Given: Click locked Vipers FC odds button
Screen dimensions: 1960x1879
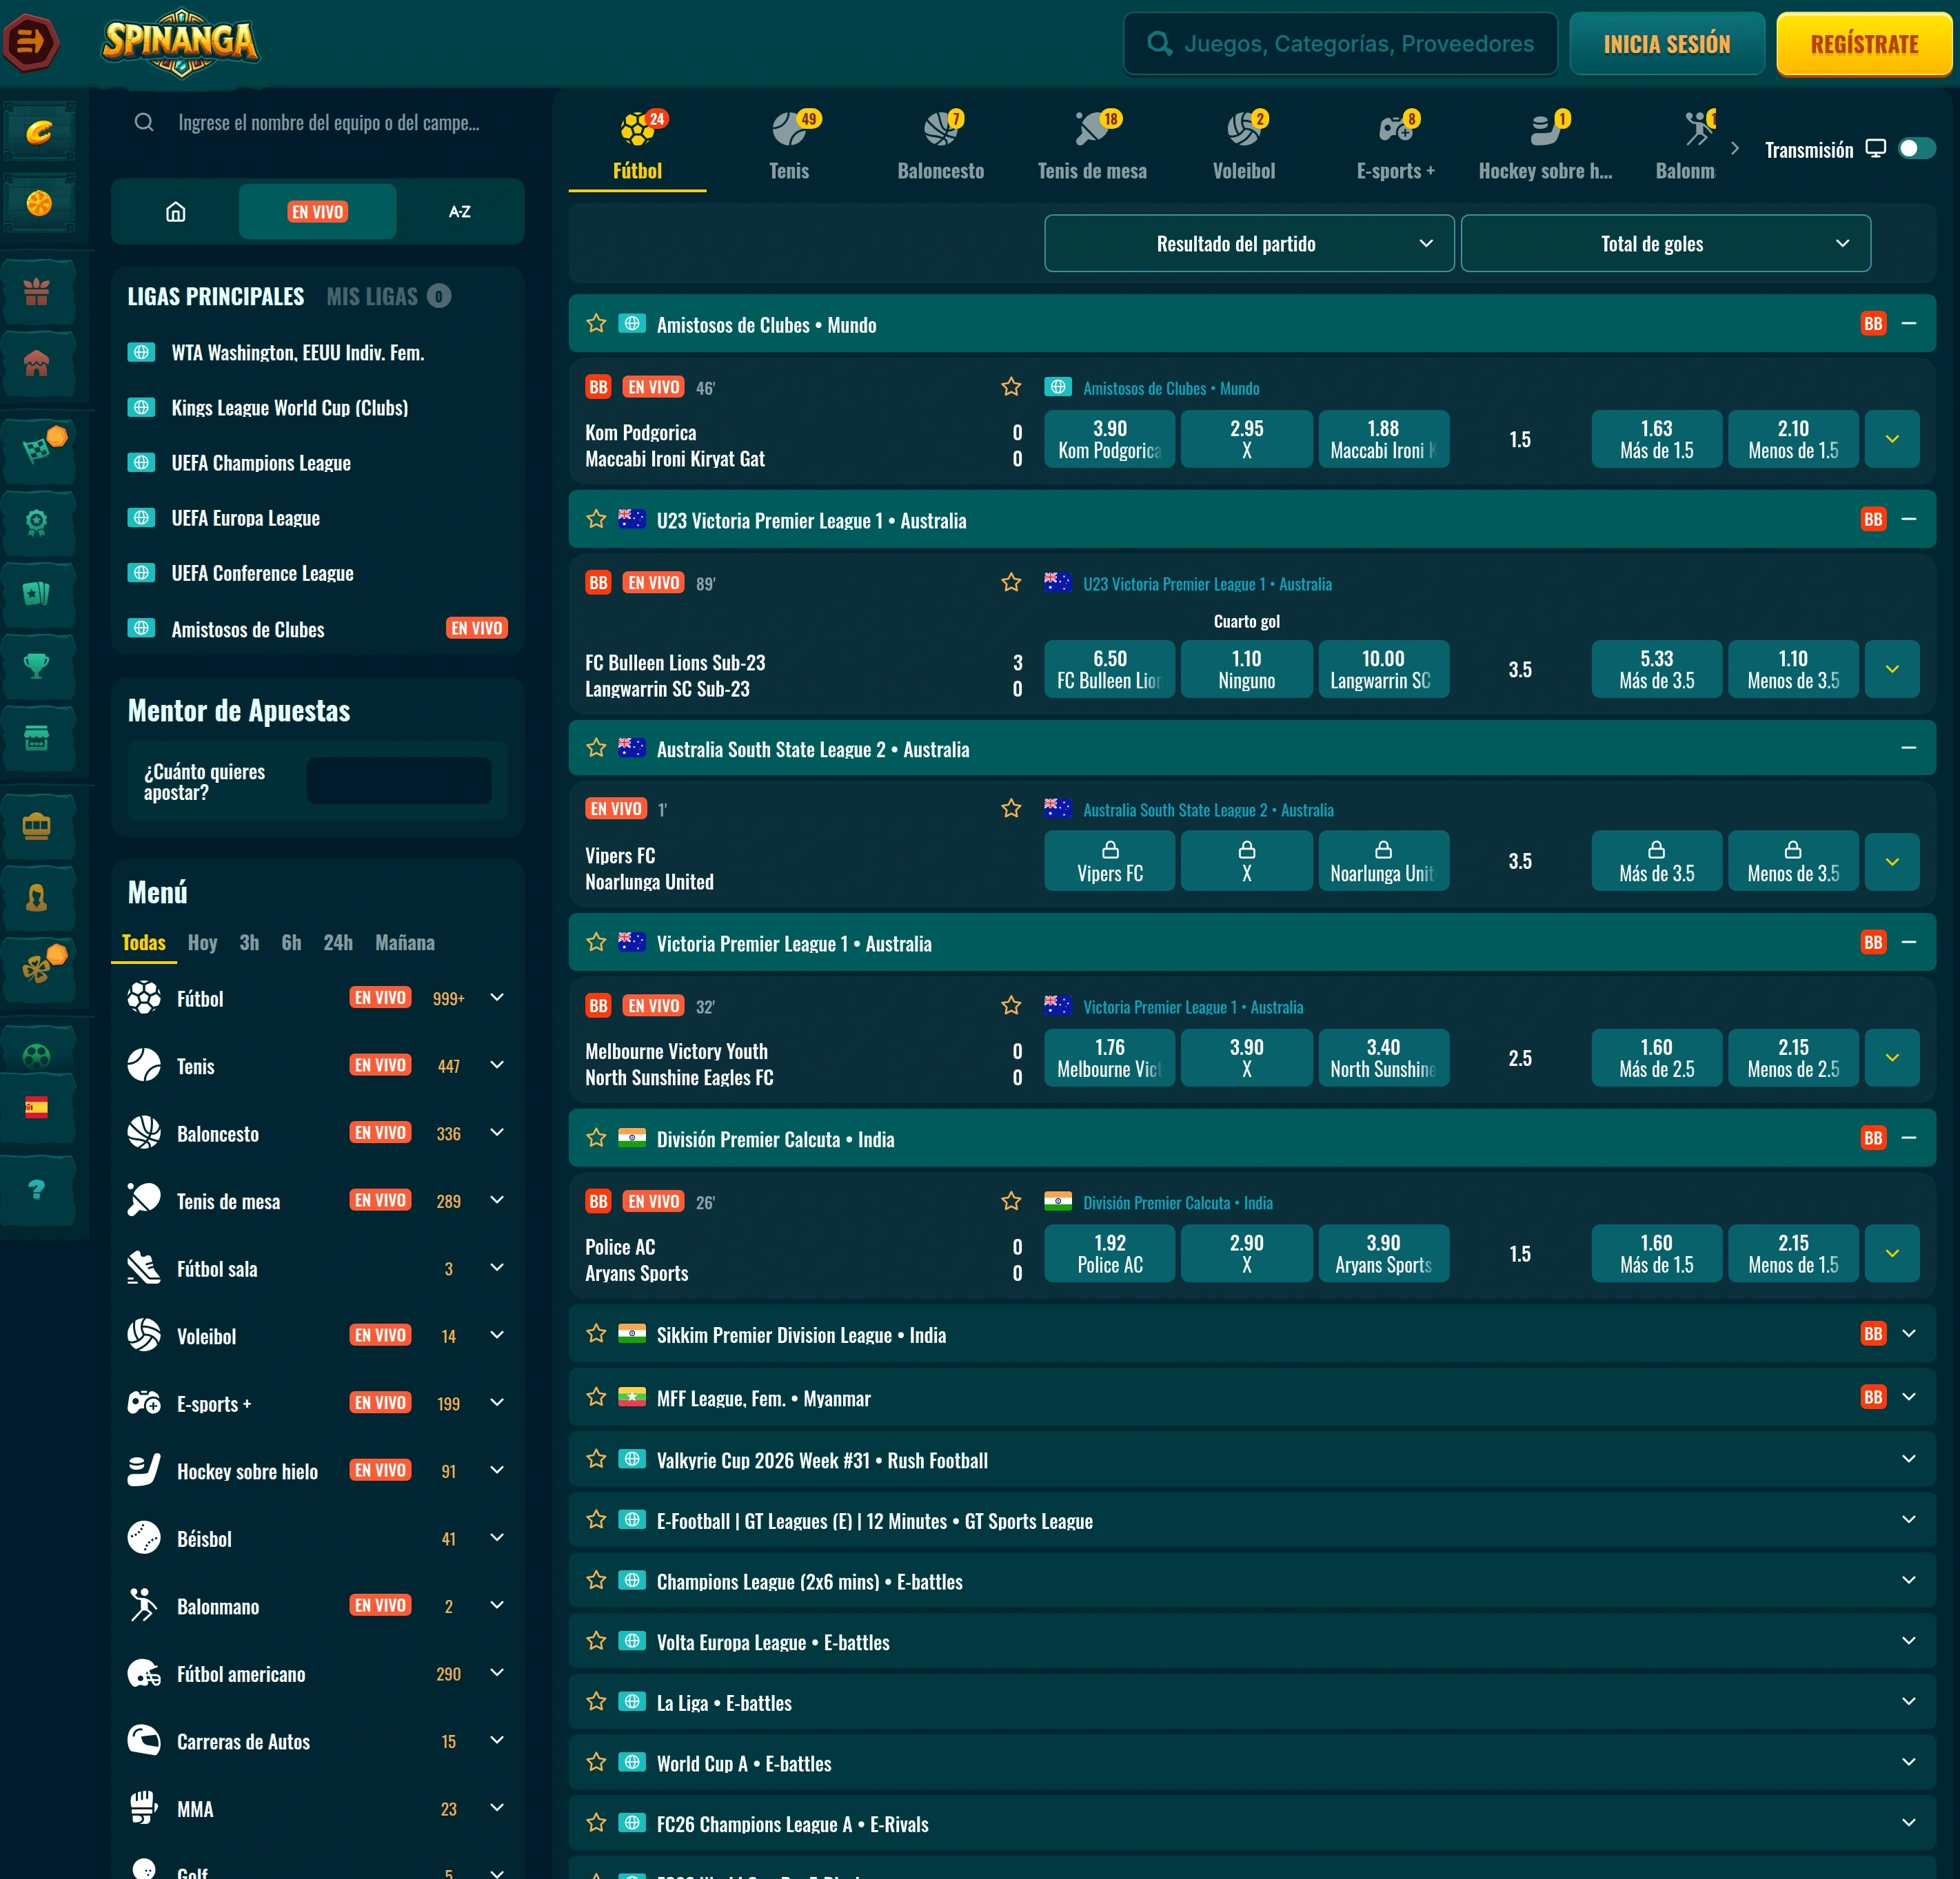Looking at the screenshot, I should [x=1110, y=861].
